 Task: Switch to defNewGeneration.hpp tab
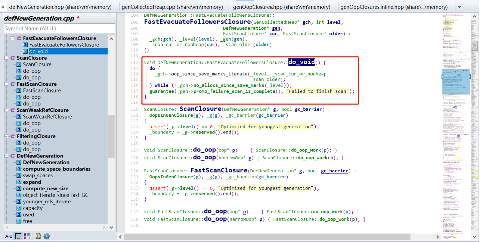tap(60, 7)
